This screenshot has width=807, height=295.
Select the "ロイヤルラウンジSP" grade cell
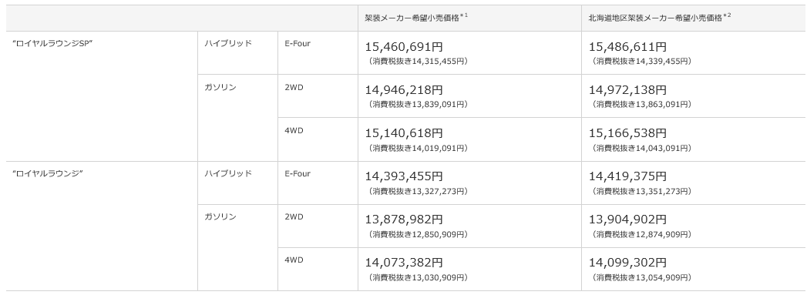(x=102, y=96)
